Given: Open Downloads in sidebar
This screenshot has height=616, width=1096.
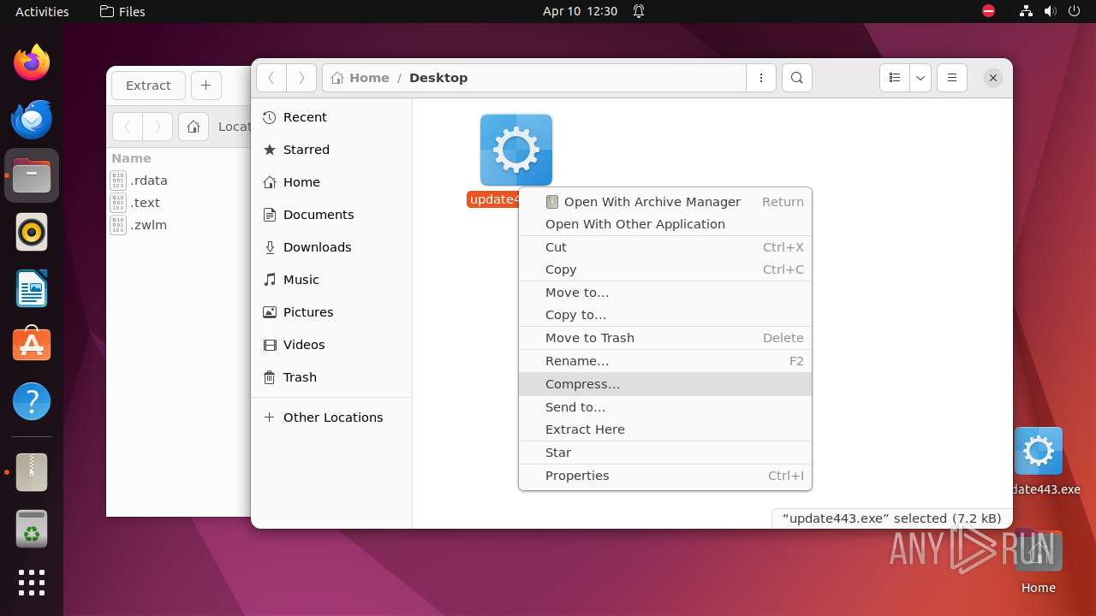Looking at the screenshot, I should 331,247.
